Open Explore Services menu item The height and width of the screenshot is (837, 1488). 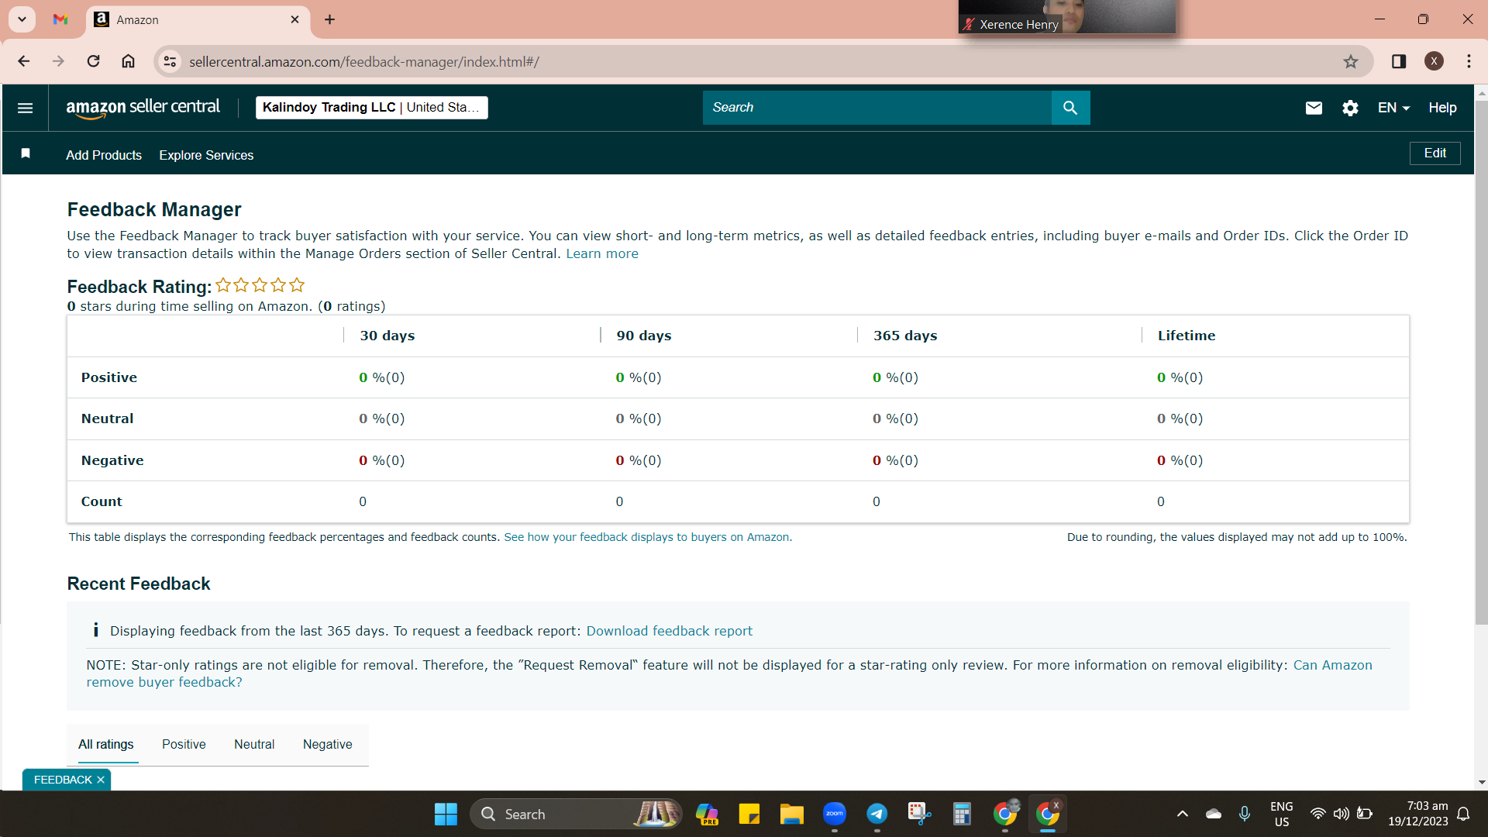coord(206,155)
